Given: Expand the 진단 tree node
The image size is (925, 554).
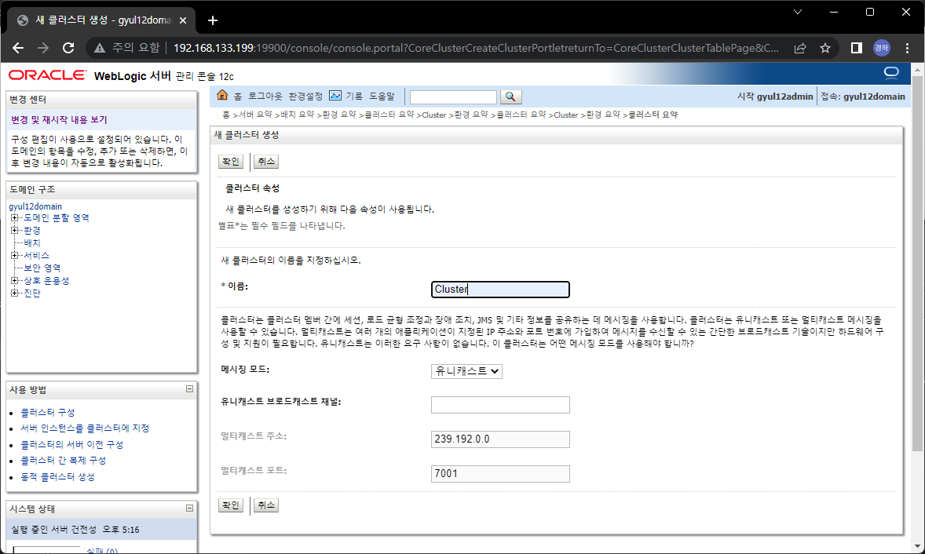Looking at the screenshot, I should tap(15, 293).
